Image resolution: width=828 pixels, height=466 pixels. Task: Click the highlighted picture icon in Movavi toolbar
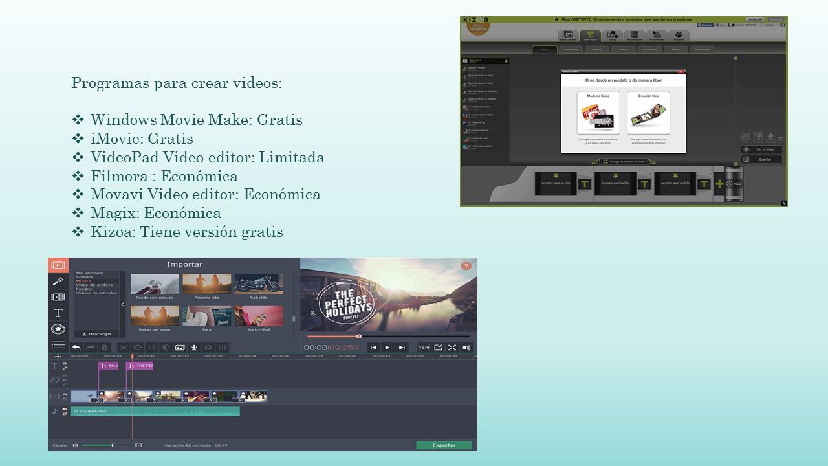(x=180, y=348)
